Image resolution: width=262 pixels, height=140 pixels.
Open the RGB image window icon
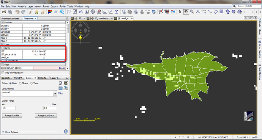point(50,12)
